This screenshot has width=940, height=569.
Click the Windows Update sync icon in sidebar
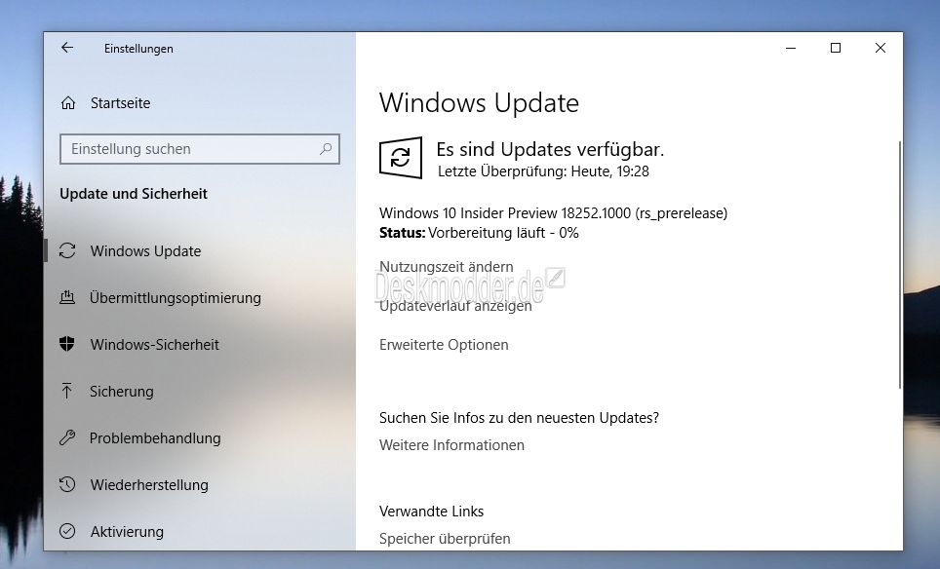pos(67,250)
